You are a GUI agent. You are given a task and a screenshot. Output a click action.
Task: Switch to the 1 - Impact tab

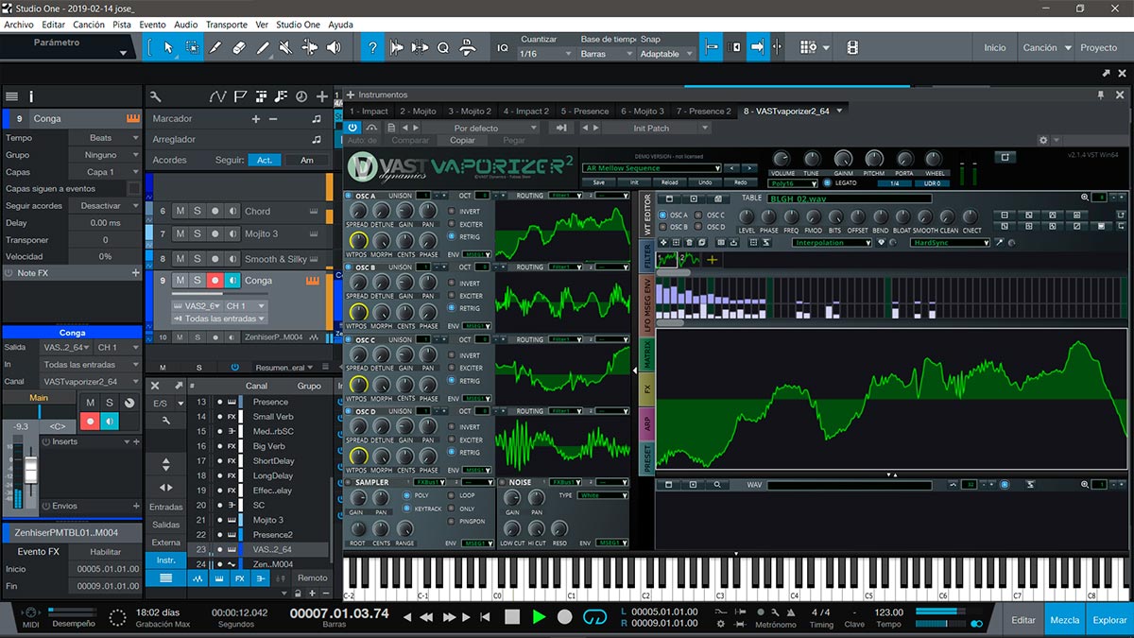point(369,111)
